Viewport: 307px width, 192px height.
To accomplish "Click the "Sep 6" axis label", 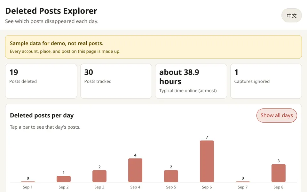I will pyautogui.click(x=207, y=187).
